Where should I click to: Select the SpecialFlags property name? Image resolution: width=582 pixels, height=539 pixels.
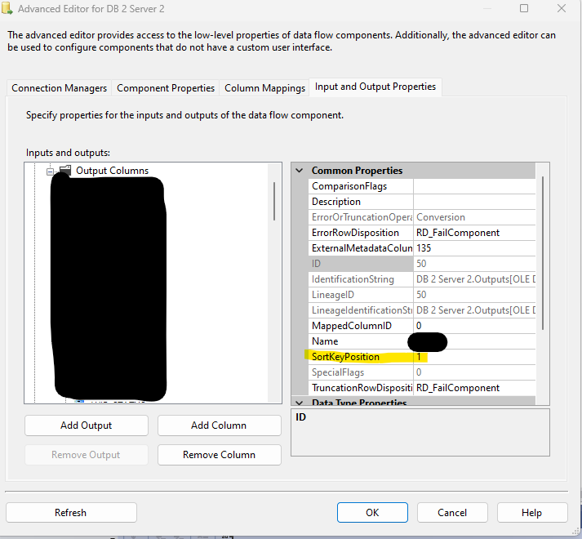pyautogui.click(x=361, y=372)
